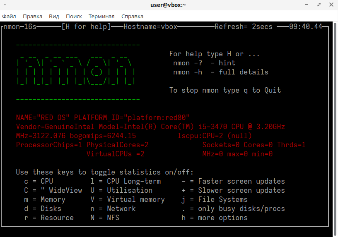The image size is (338, 237).
Task: Click the '[H for help]' header text
Action: (x=86, y=27)
